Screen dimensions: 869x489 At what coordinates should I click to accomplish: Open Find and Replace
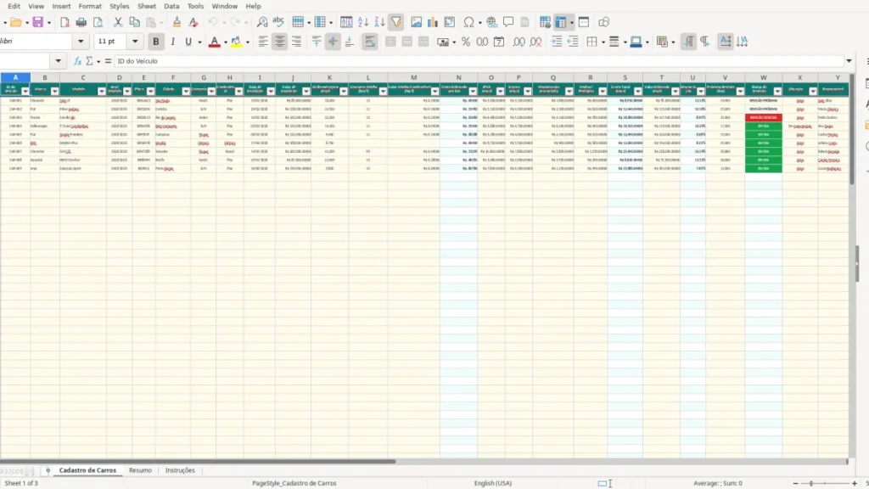262,22
